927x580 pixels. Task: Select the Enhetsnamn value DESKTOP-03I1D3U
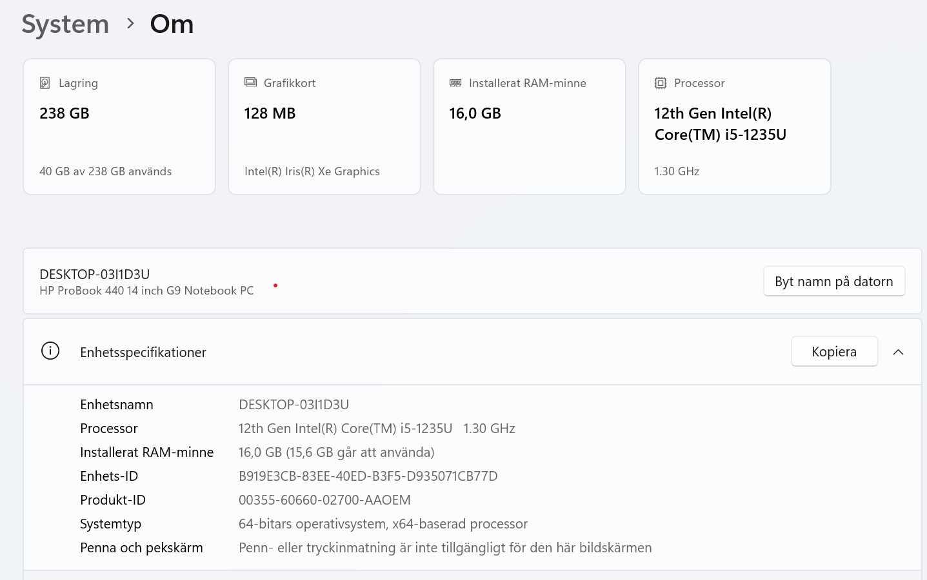(x=294, y=405)
